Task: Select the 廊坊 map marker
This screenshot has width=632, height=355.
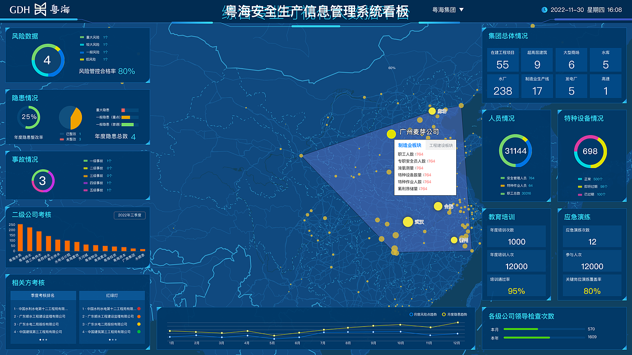Action: [x=433, y=111]
